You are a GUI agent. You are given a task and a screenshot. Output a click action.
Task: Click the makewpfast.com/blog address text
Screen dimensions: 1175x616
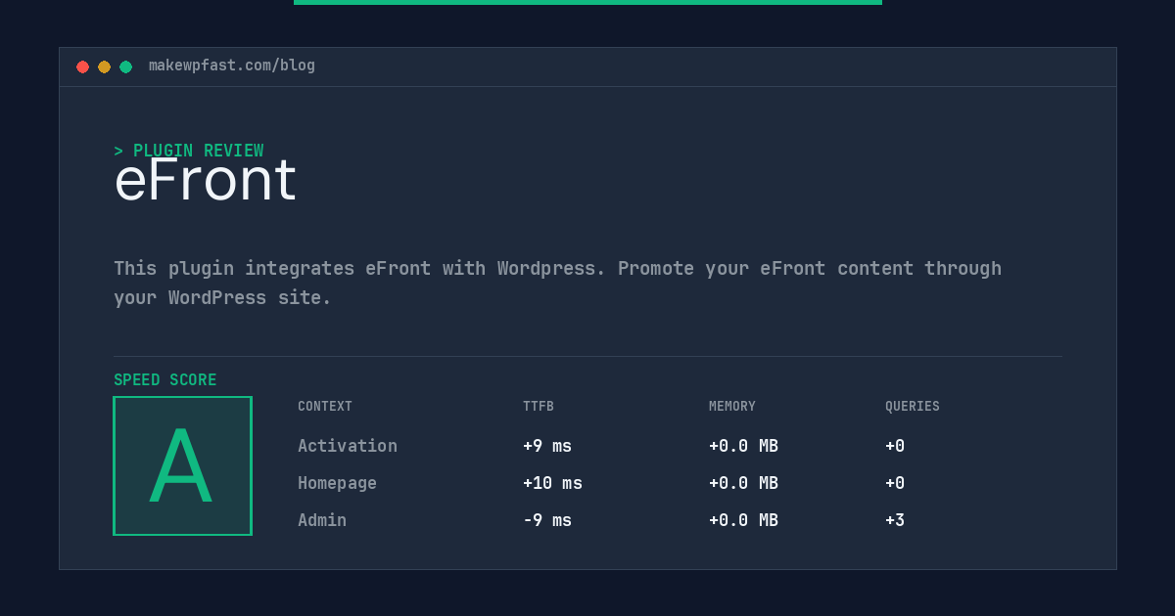232,66
